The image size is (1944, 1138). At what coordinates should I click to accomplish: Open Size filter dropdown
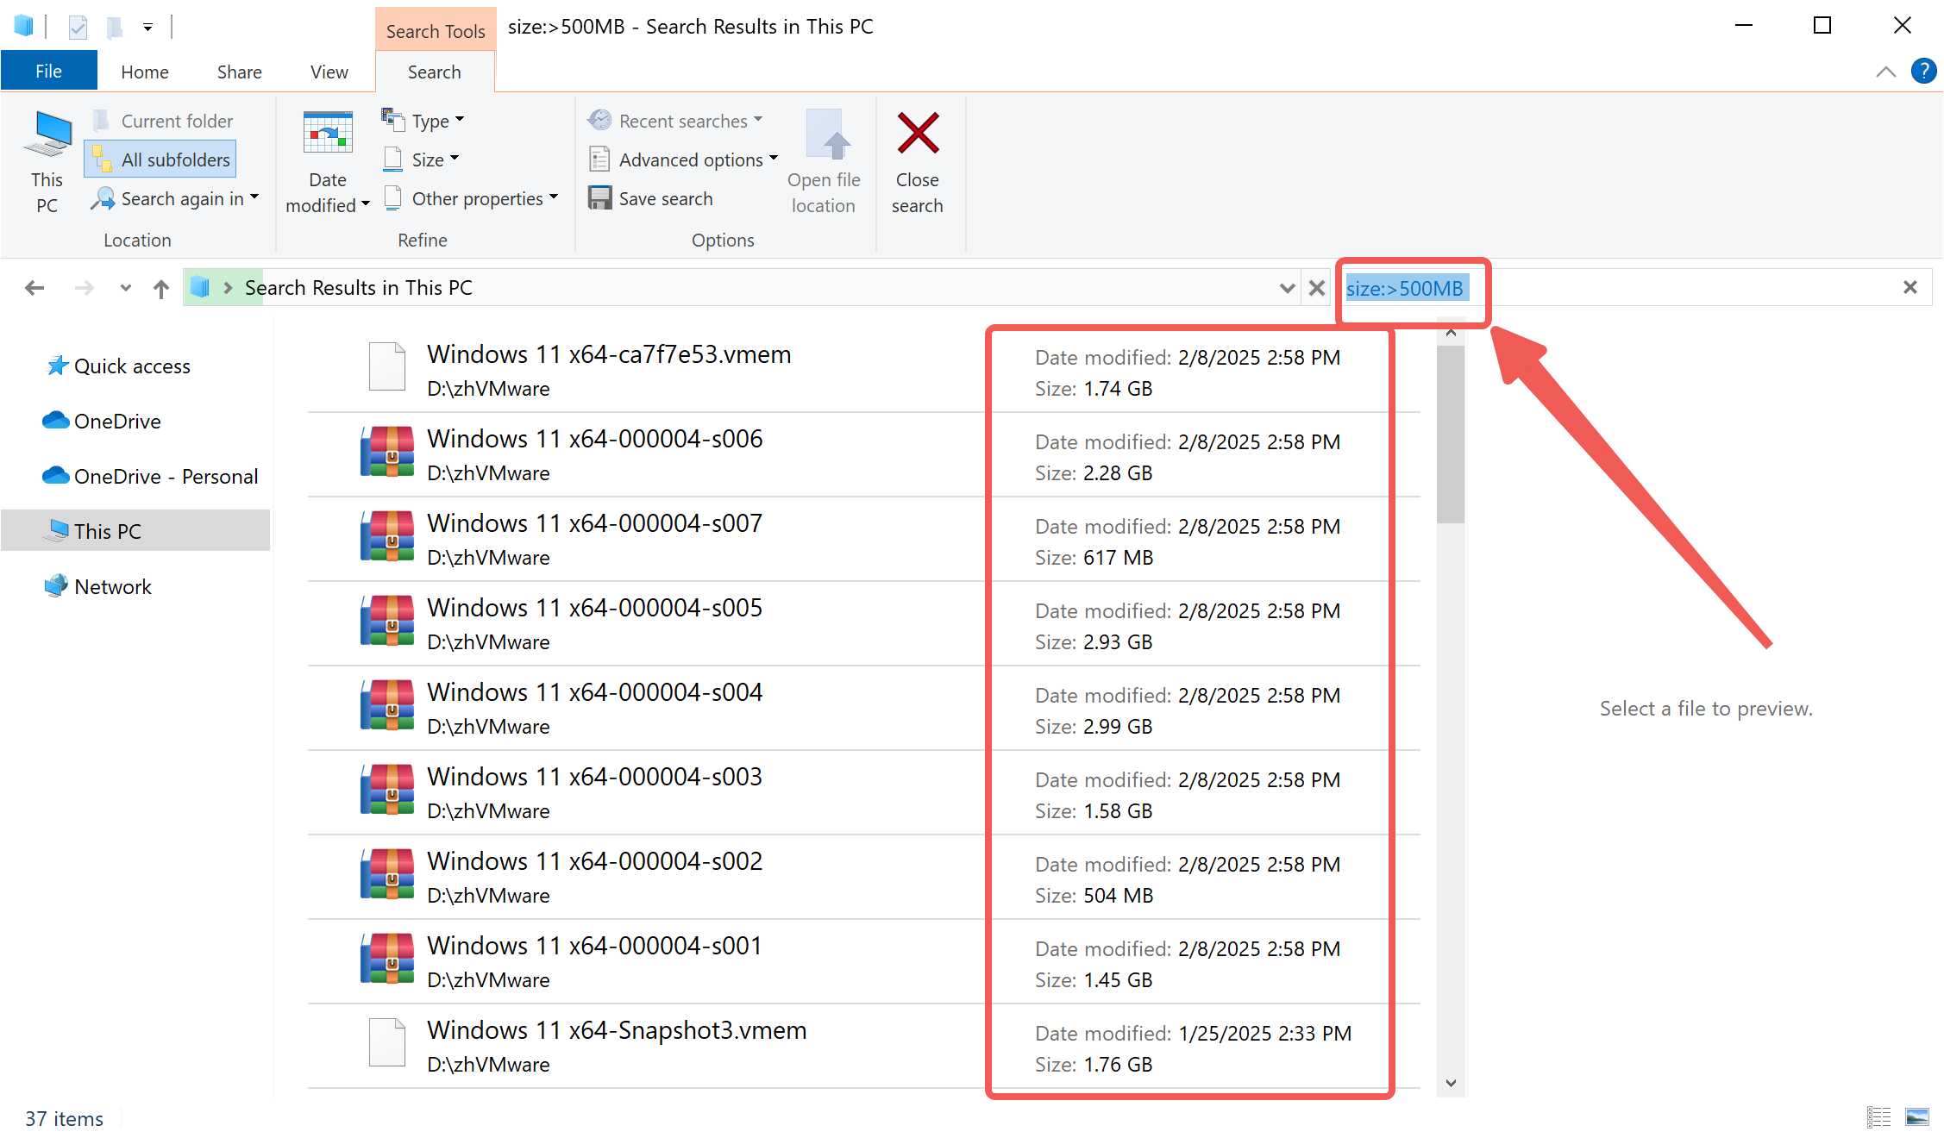point(421,159)
